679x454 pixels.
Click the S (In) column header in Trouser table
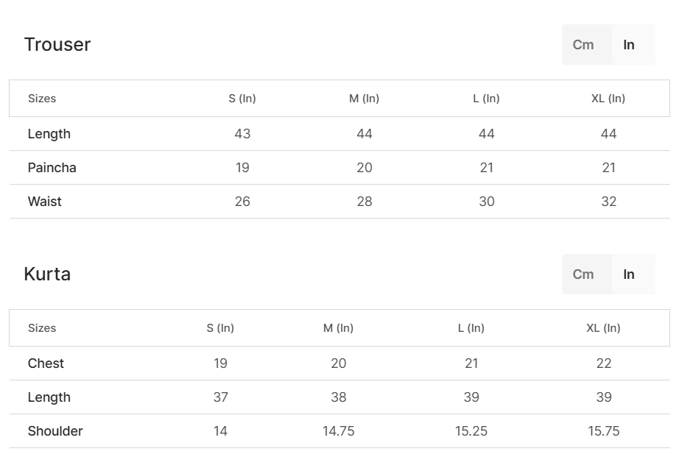coord(242,99)
